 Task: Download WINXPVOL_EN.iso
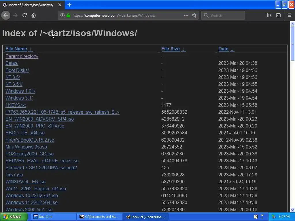pyautogui.click(x=25, y=182)
